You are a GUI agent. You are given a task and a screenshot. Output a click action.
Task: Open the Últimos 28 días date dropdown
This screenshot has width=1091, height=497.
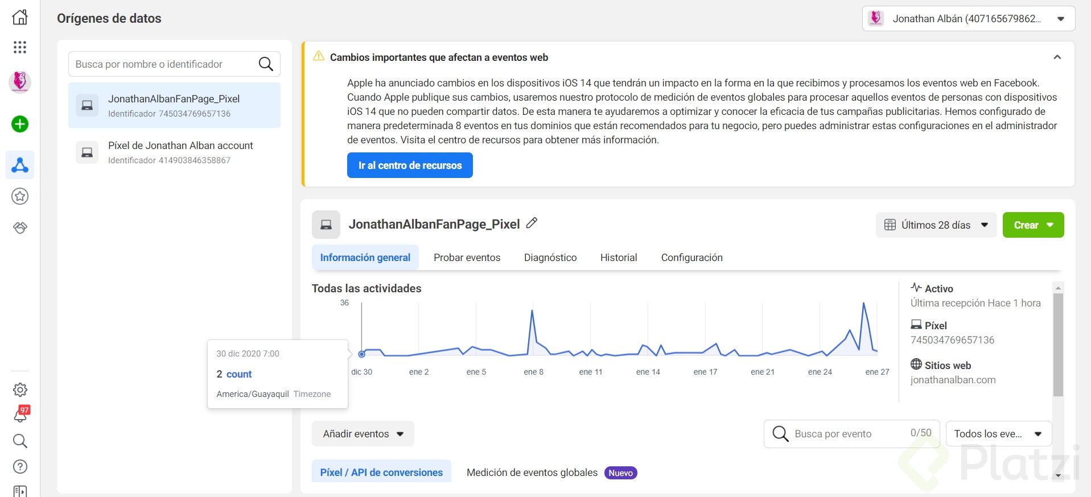tap(936, 225)
